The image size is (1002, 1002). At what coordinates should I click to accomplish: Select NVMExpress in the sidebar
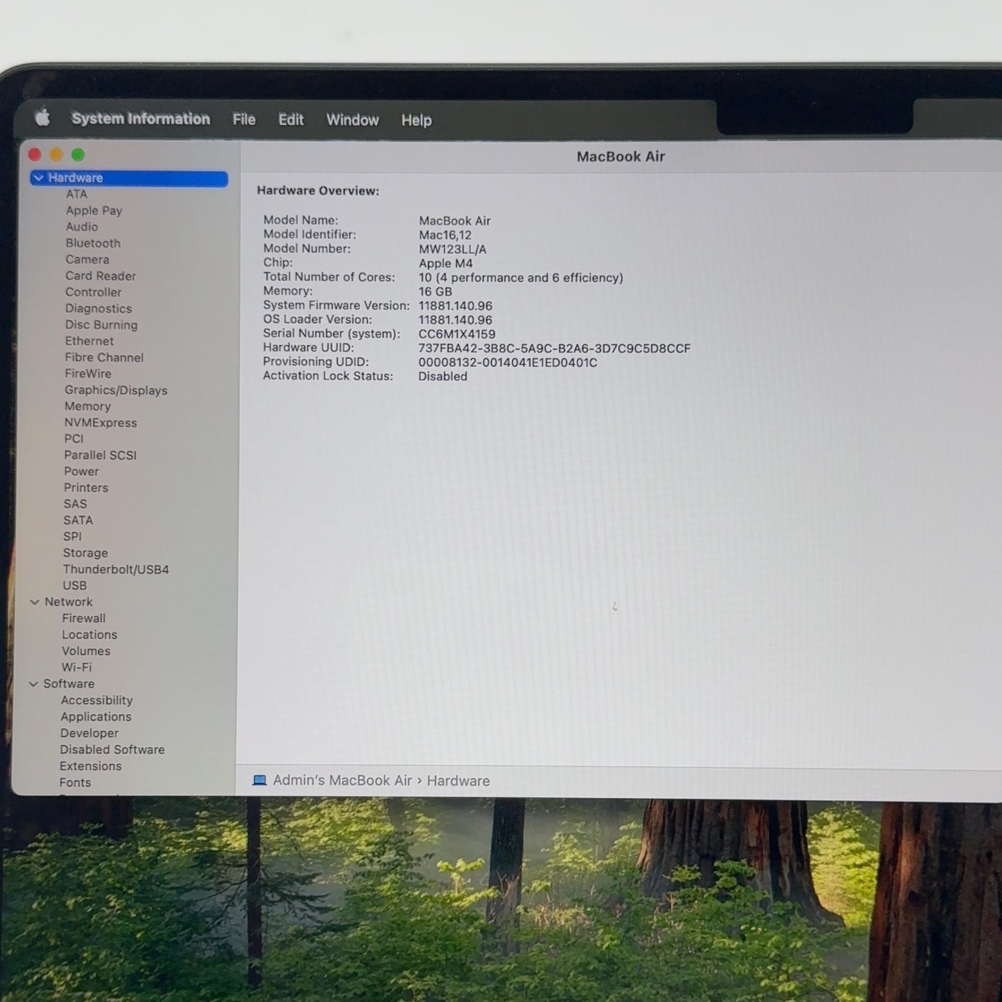(101, 423)
